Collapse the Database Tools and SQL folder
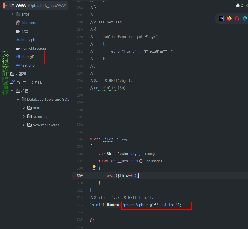 pos(18,100)
